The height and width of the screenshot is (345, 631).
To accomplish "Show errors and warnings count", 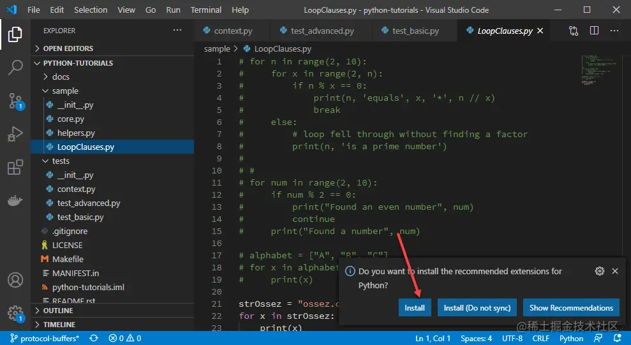I will [125, 338].
